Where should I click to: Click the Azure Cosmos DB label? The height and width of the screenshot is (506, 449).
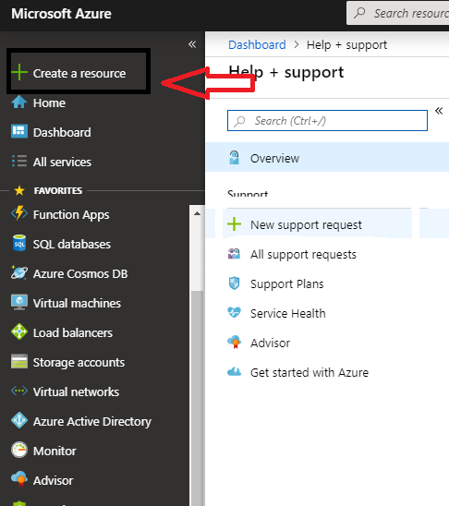(80, 273)
